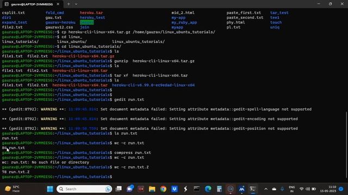
Task: Click the 'heroku-cli-v8.99.0' directory listing
Action: coord(153,85)
